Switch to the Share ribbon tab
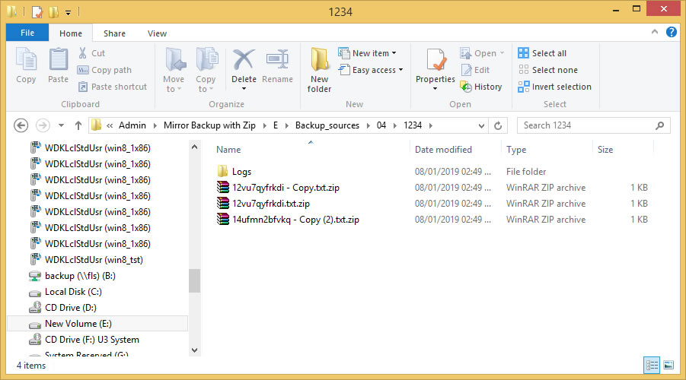Viewport: 686px width, 380px height. point(115,33)
